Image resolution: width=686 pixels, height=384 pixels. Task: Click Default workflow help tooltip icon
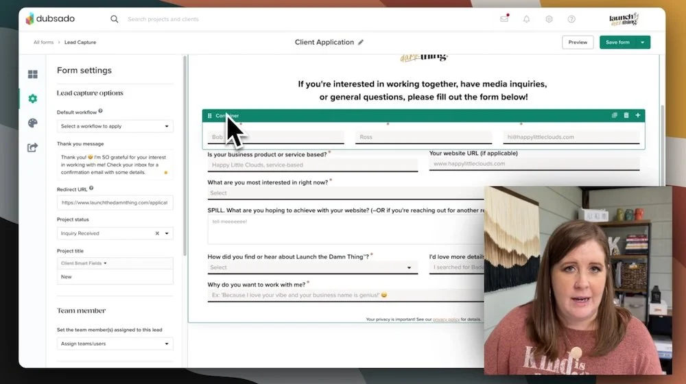101,111
